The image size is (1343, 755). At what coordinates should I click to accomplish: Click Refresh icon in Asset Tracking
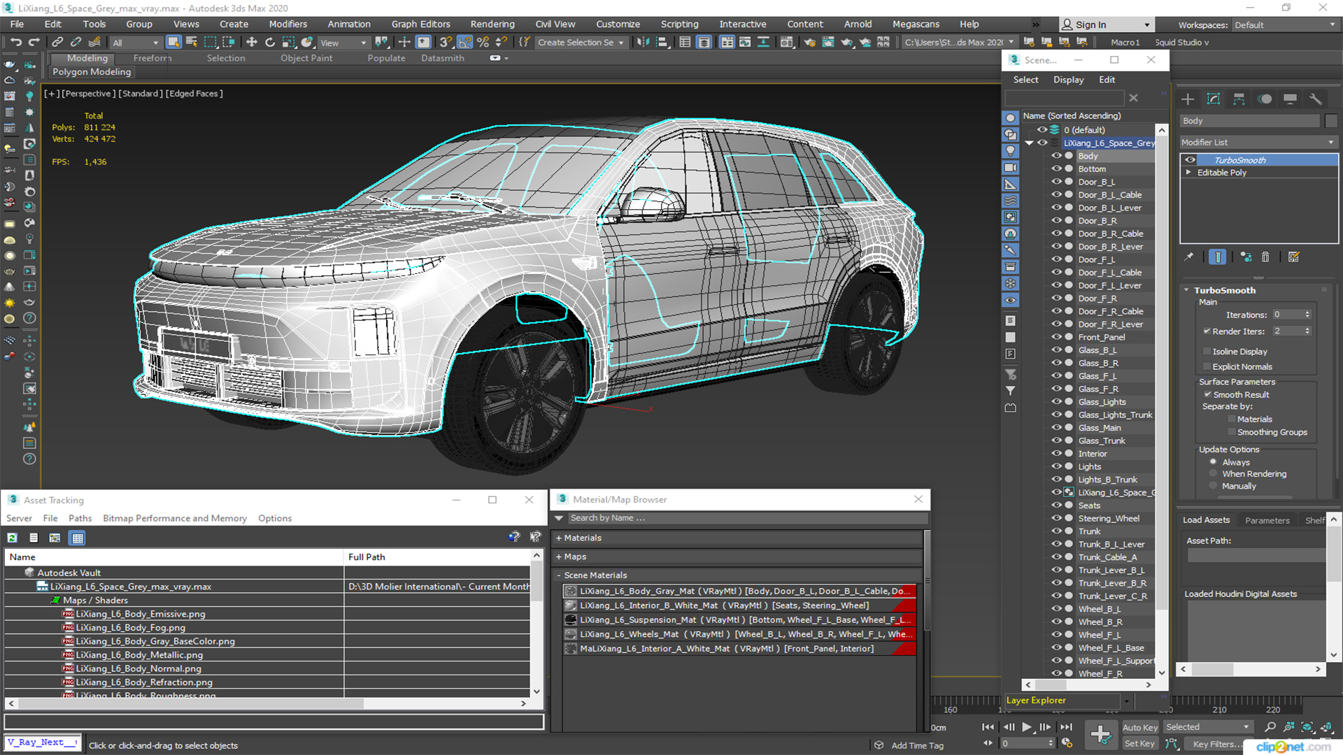click(x=12, y=538)
